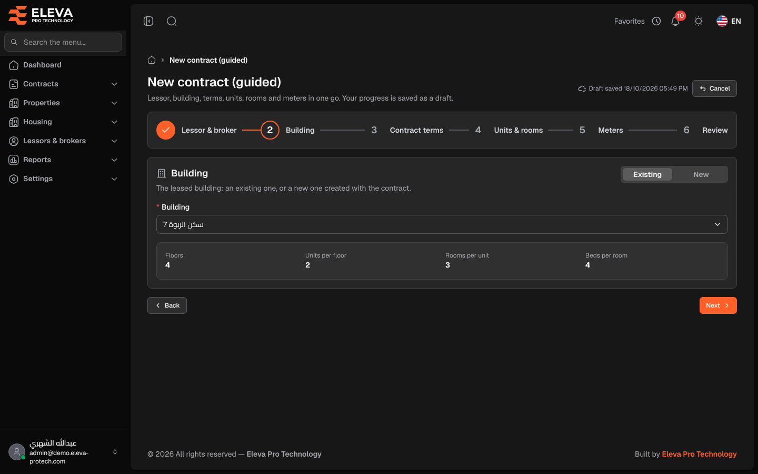The width and height of the screenshot is (758, 474).
Task: Click the user avatar picture
Action: [17, 452]
